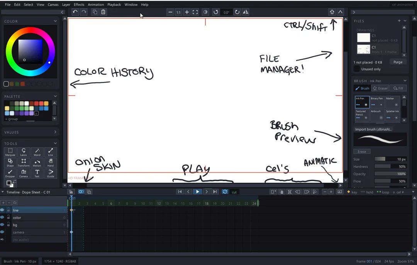Step back one frame

point(188,192)
